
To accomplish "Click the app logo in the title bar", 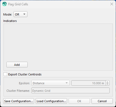I will coord(5,4).
